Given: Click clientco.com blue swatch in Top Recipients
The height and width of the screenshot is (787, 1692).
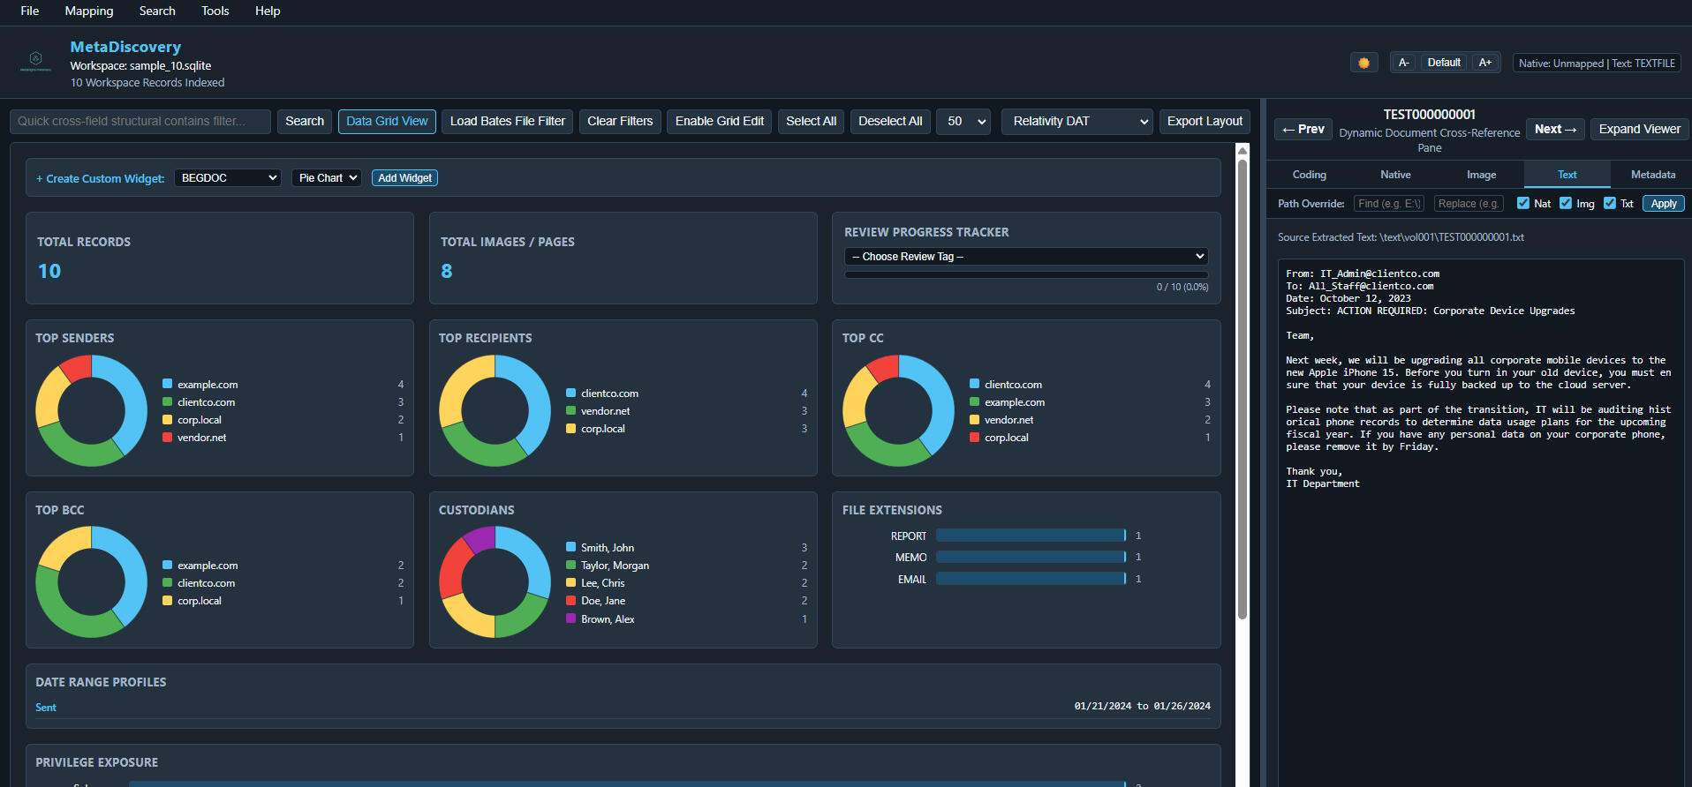Looking at the screenshot, I should 571,393.
